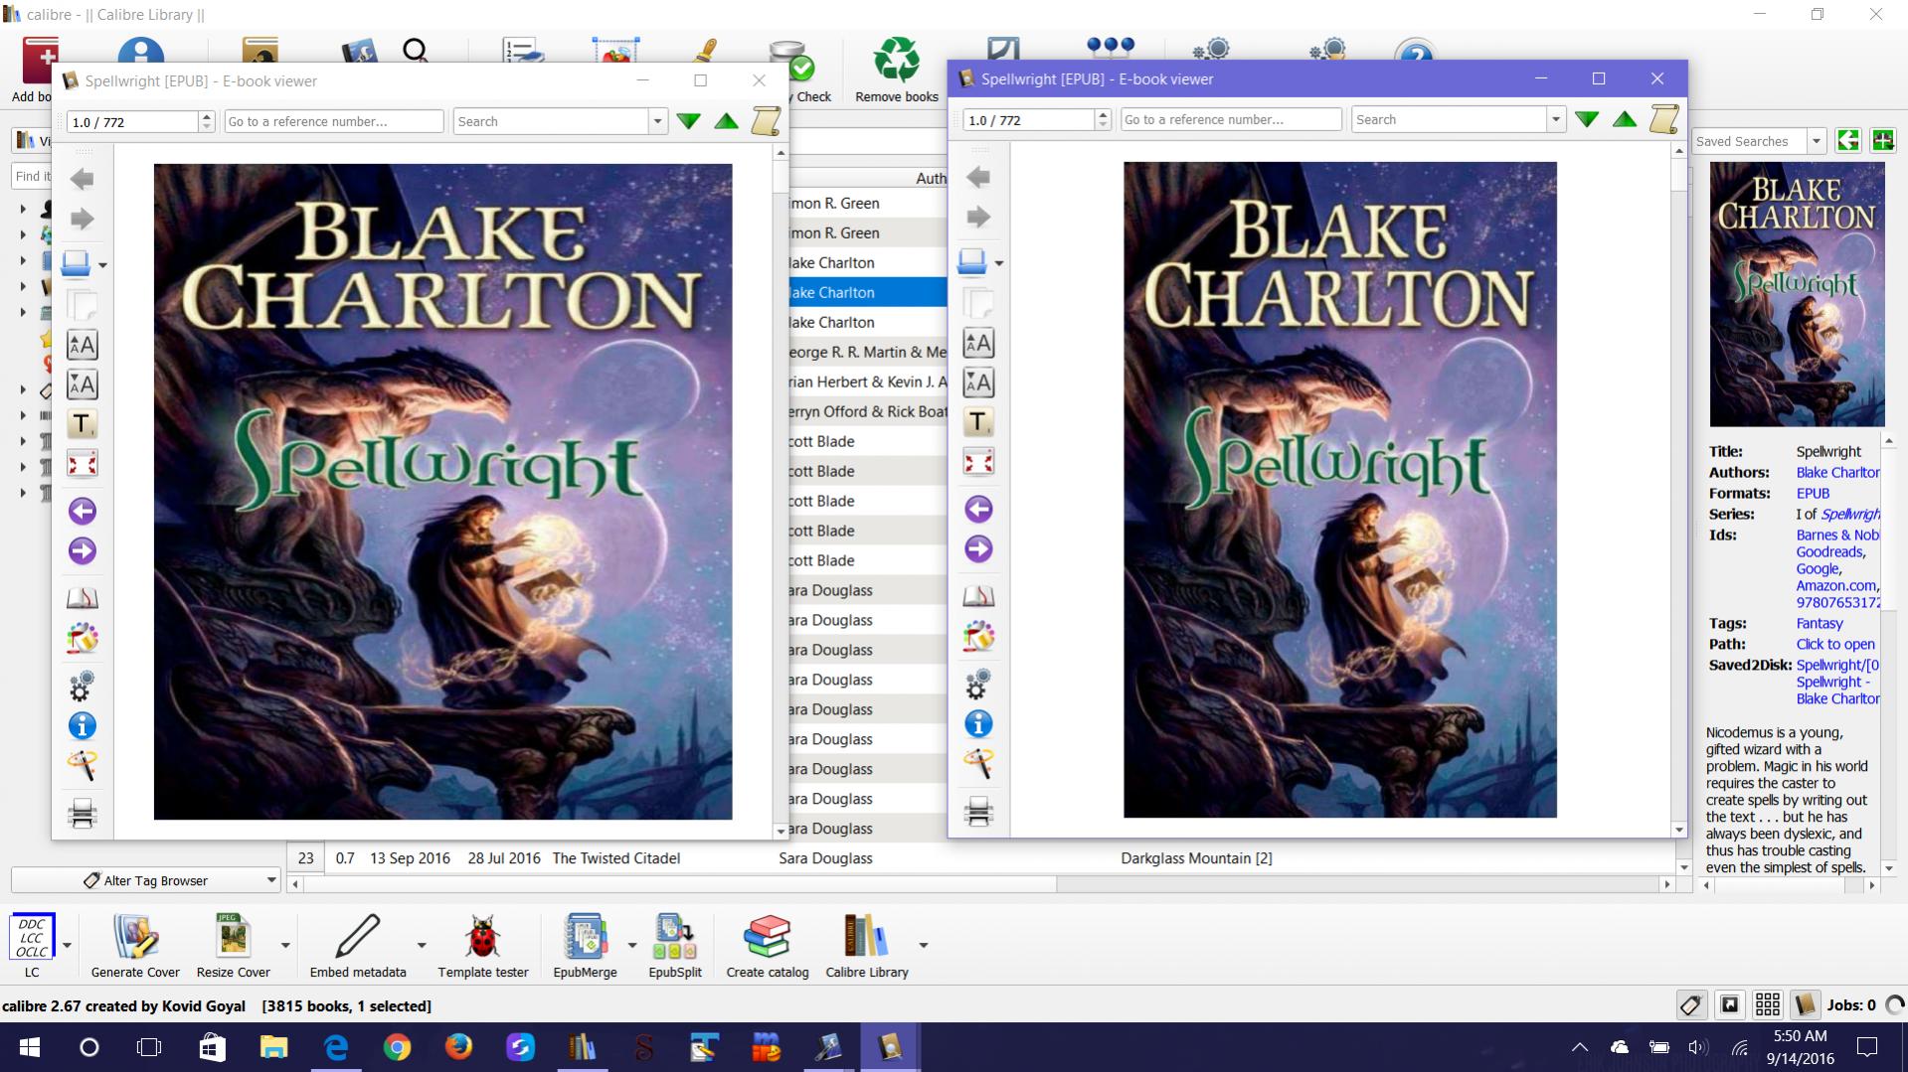
Task: Increase font size in right viewer
Action: point(978,344)
